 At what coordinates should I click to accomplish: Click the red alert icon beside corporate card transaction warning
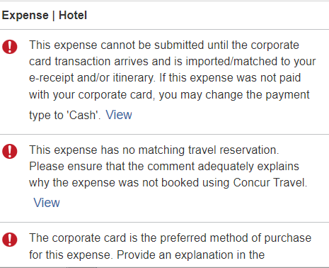click(x=10, y=47)
